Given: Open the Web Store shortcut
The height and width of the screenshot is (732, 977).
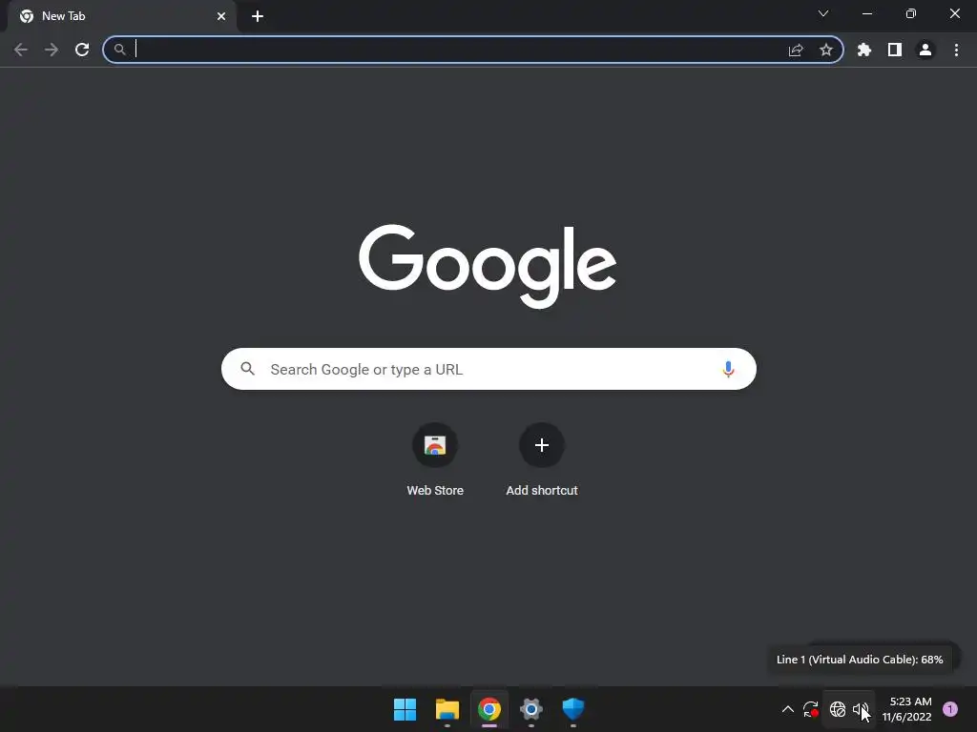Looking at the screenshot, I should (435, 445).
